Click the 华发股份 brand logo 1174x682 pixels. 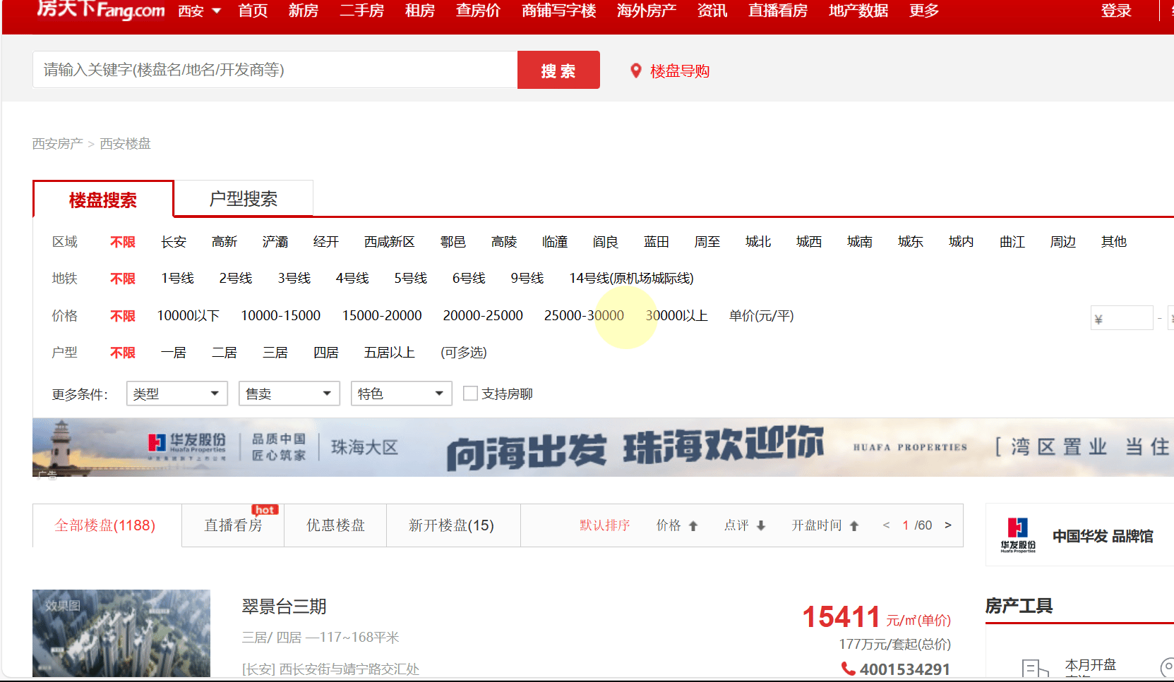(x=1018, y=535)
